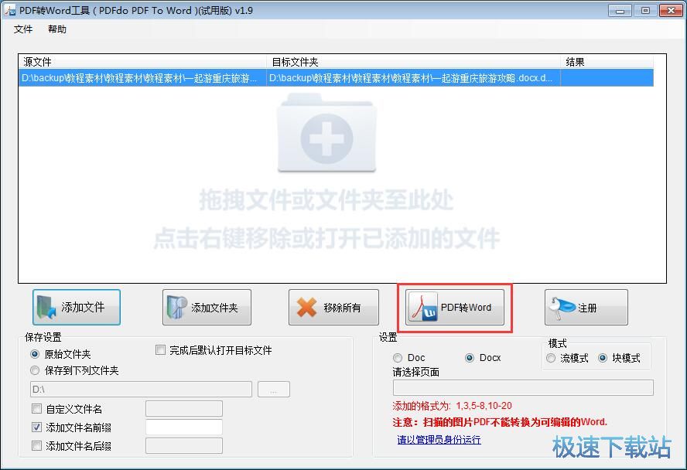Click the application icon in the title bar

11,11
